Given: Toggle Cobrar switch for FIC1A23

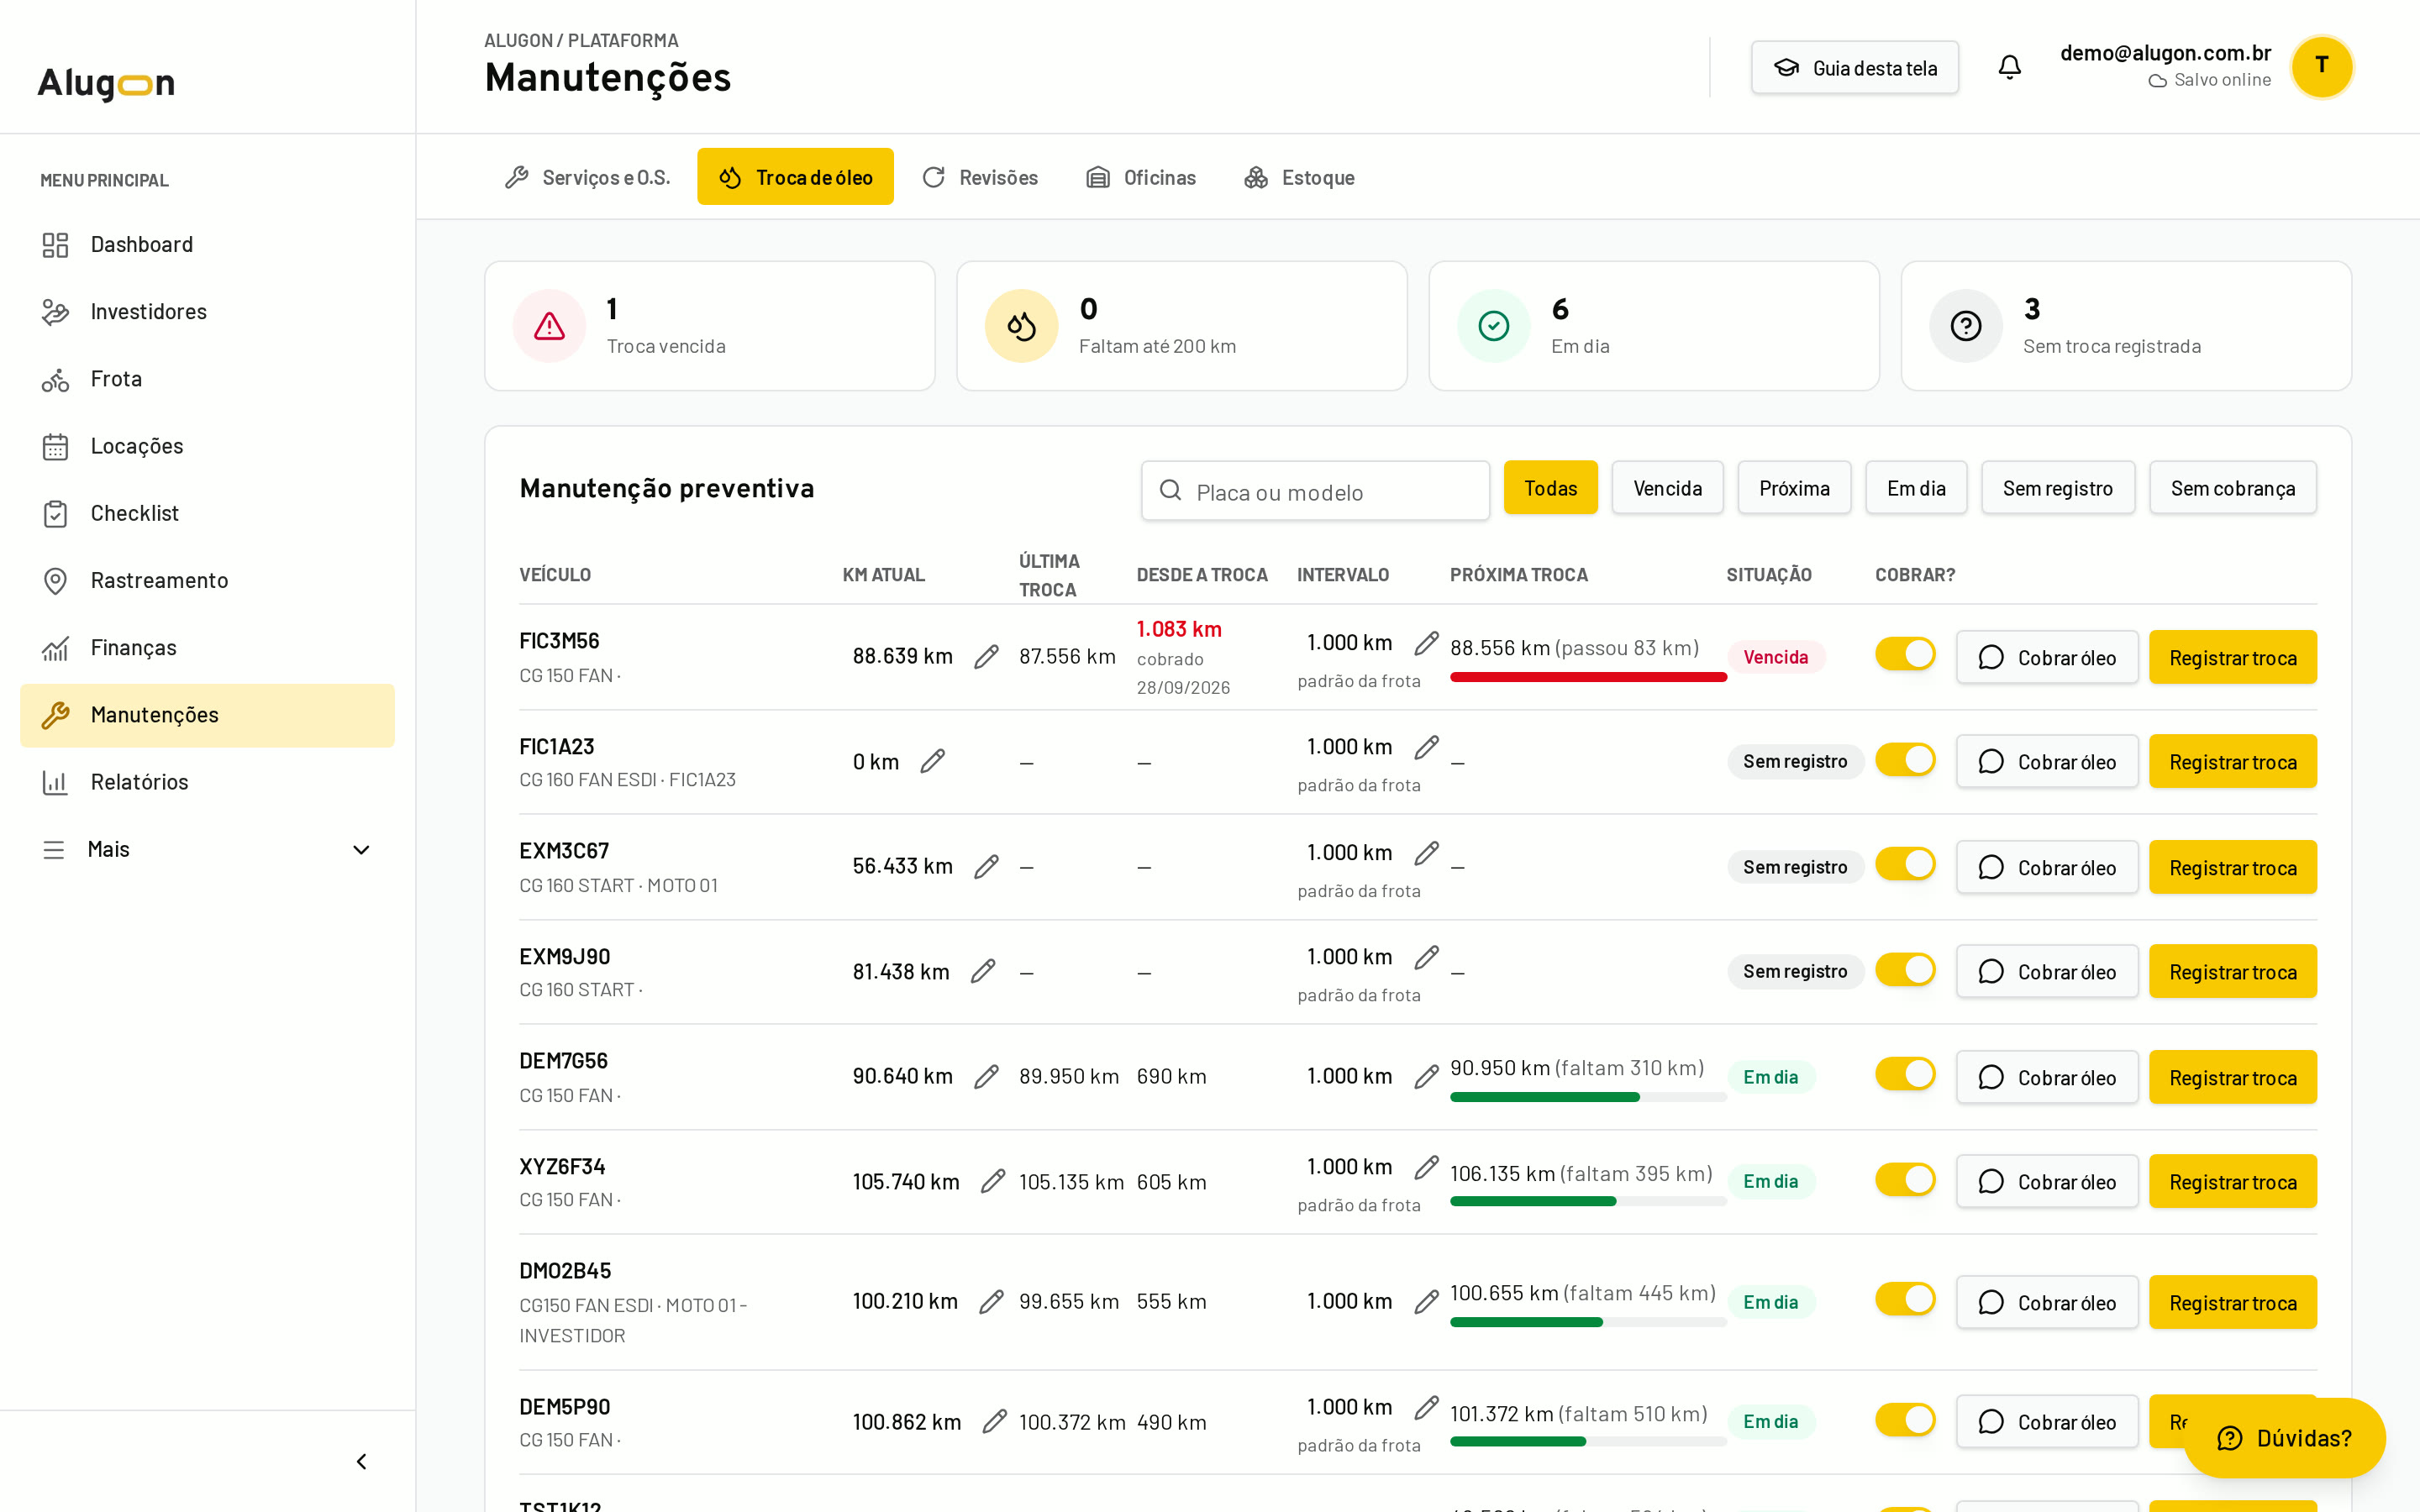Looking at the screenshot, I should coord(1905,760).
